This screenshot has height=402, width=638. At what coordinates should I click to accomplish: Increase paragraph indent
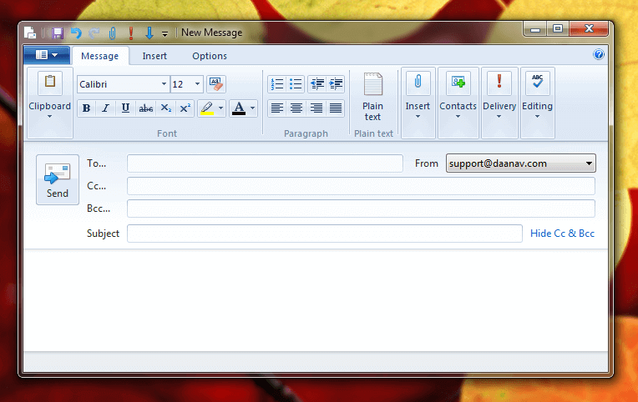pos(336,84)
